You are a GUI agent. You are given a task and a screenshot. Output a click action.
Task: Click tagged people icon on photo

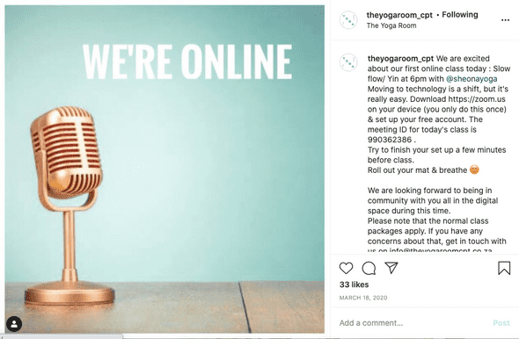tap(14, 324)
